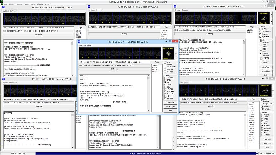Uncheck HFNPDU display in front decoder window

tap(165, 89)
